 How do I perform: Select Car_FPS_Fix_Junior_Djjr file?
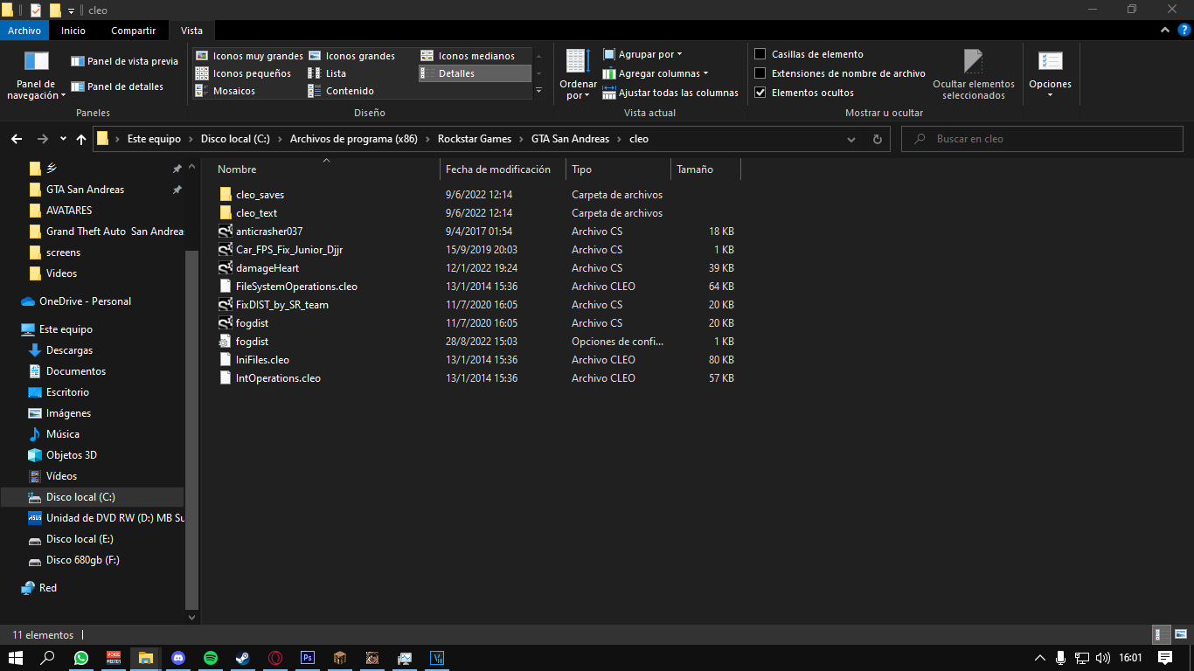(289, 250)
